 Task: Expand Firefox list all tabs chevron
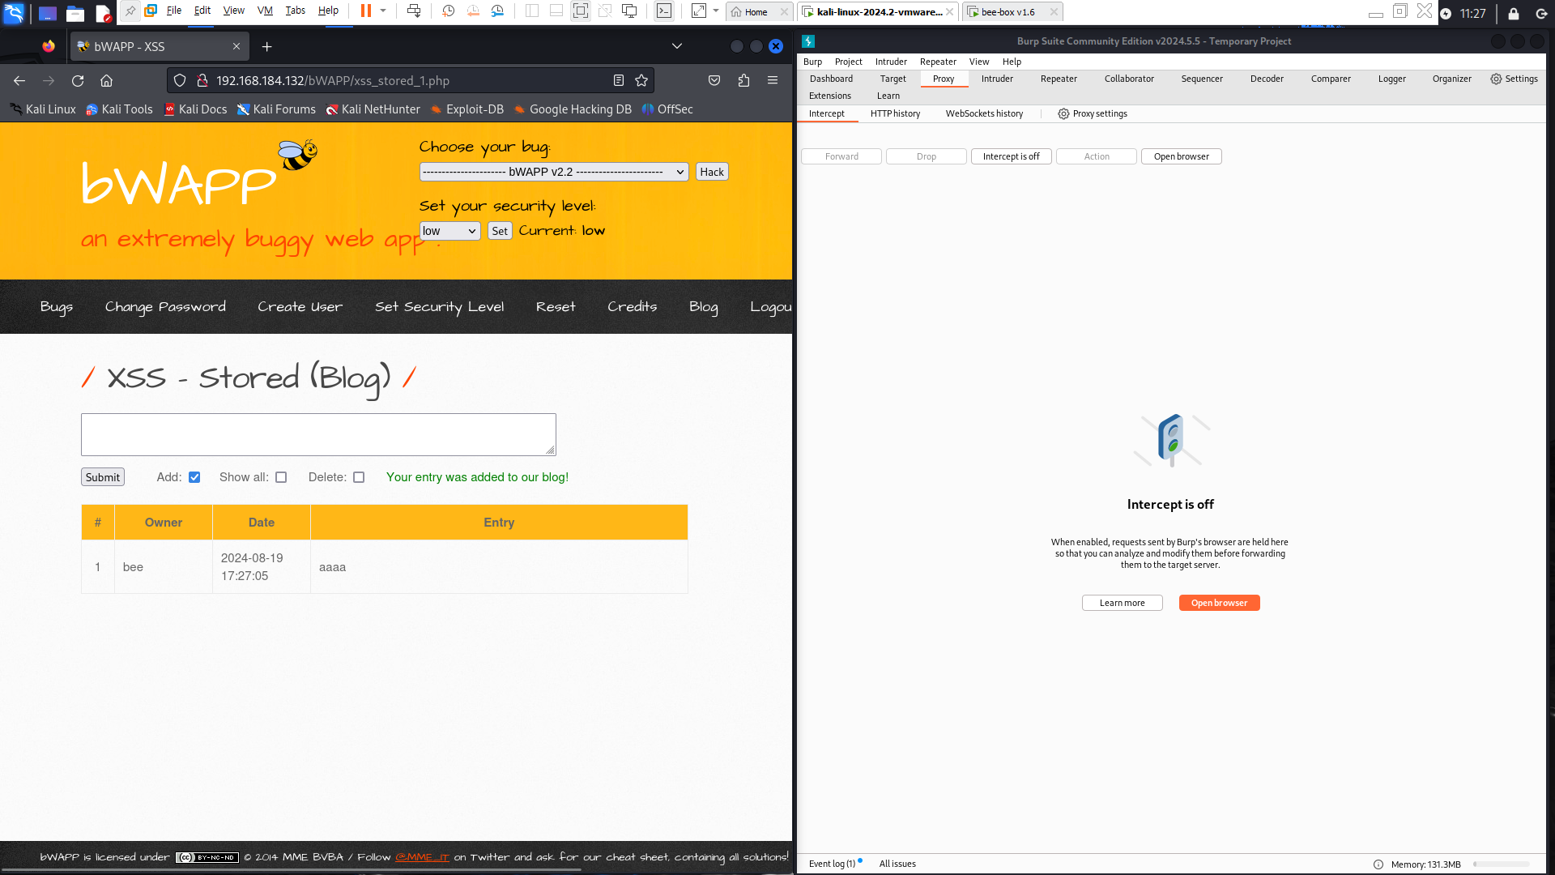(x=677, y=46)
